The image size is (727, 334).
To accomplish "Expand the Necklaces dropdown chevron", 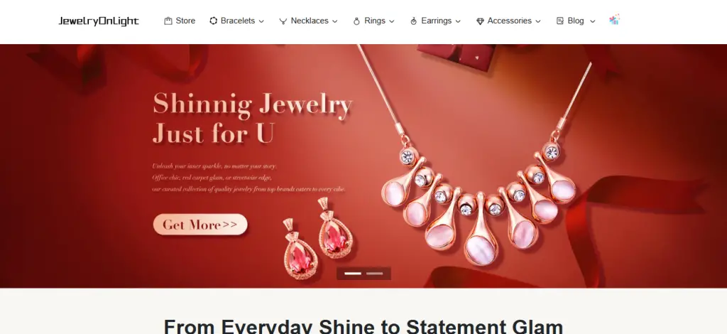I will 335,21.
